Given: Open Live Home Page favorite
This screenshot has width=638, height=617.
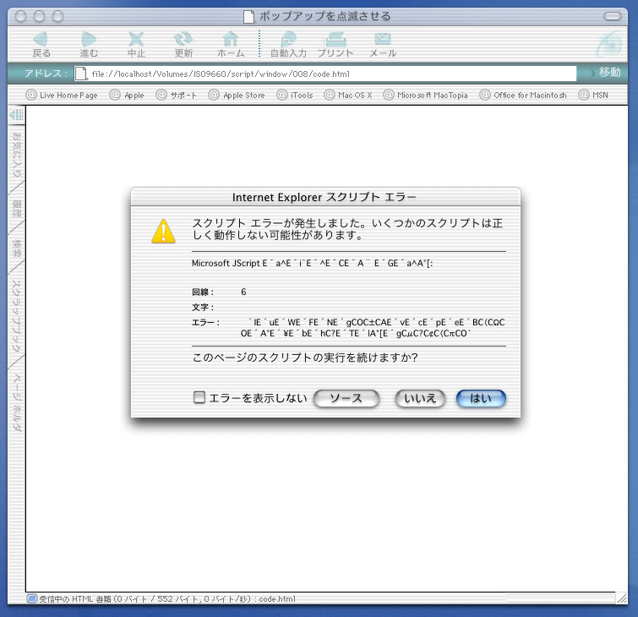Looking at the screenshot, I should coord(62,96).
